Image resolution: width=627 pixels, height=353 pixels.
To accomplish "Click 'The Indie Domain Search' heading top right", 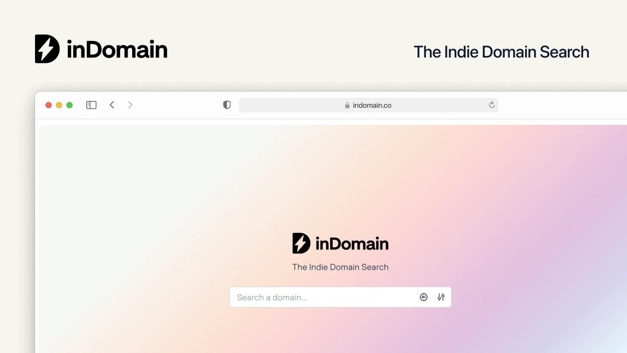I will coord(501,52).
